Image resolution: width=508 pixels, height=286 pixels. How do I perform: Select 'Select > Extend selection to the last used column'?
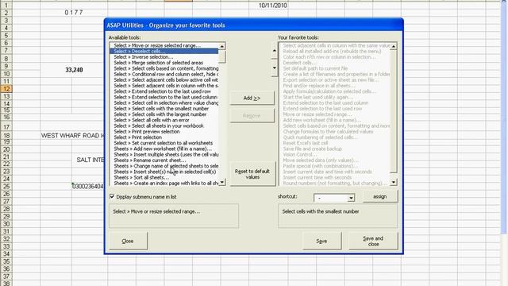[164, 97]
